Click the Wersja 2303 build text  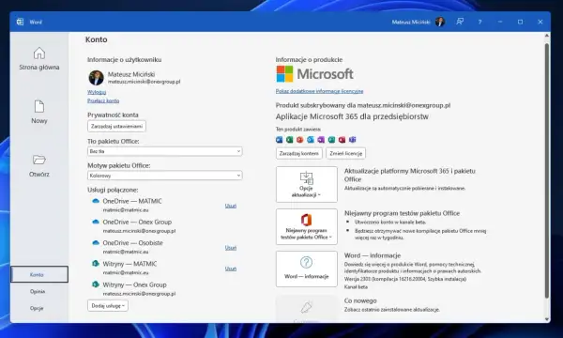click(x=405, y=279)
